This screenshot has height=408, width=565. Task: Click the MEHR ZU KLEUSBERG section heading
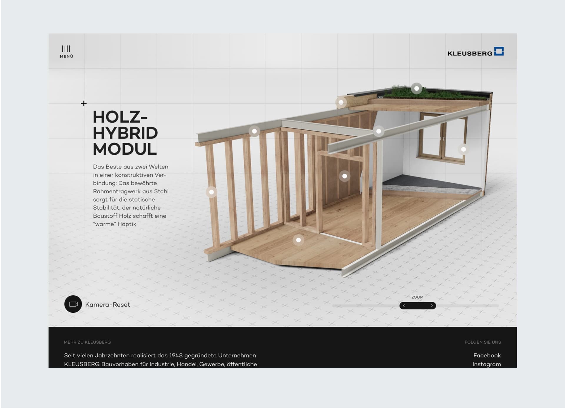click(x=87, y=342)
